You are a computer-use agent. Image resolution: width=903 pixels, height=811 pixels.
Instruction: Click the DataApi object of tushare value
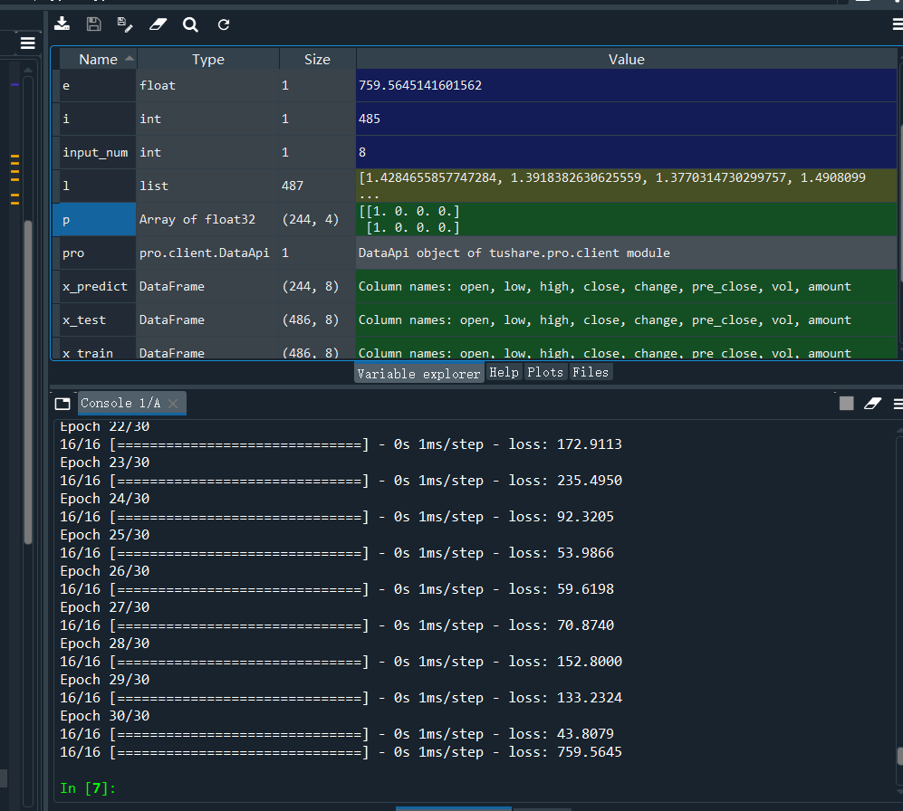627,253
